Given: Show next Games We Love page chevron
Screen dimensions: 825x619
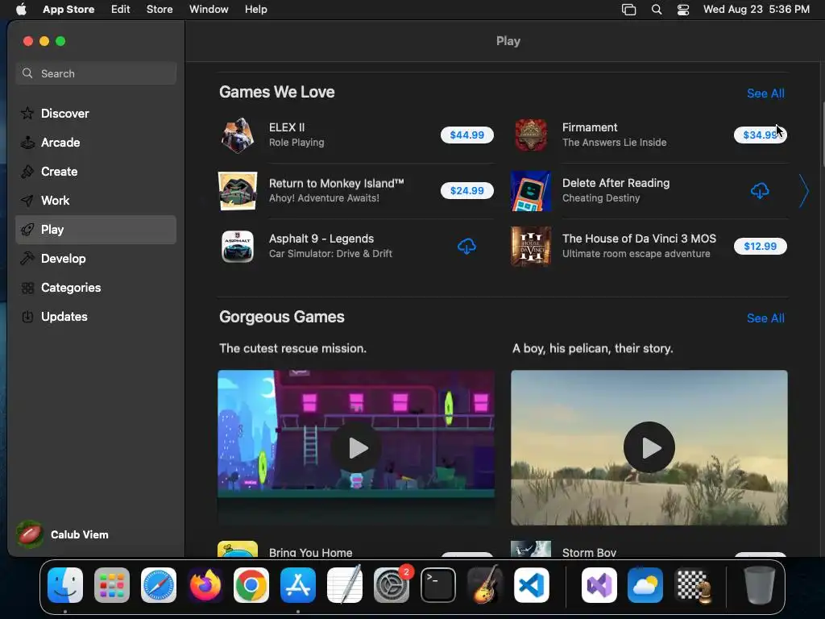Looking at the screenshot, I should tap(803, 190).
